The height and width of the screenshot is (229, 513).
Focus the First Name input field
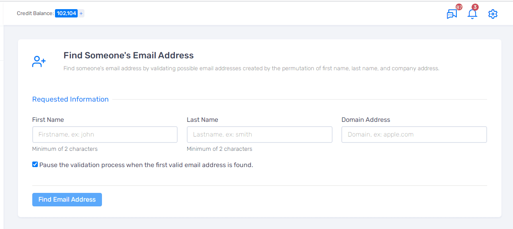(105, 135)
